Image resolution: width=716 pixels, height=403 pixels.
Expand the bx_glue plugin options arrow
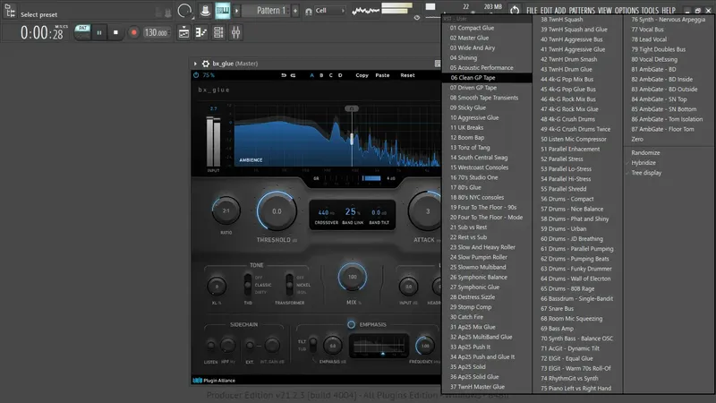click(x=196, y=64)
